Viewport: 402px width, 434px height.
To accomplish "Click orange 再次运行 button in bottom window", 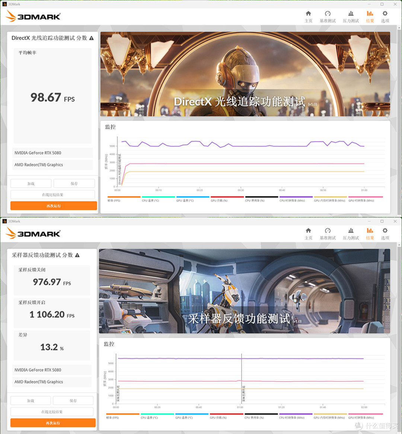I will [x=53, y=422].
